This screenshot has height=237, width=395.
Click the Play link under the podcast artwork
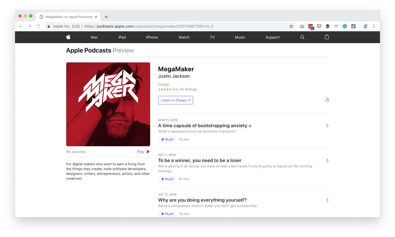[144, 152]
